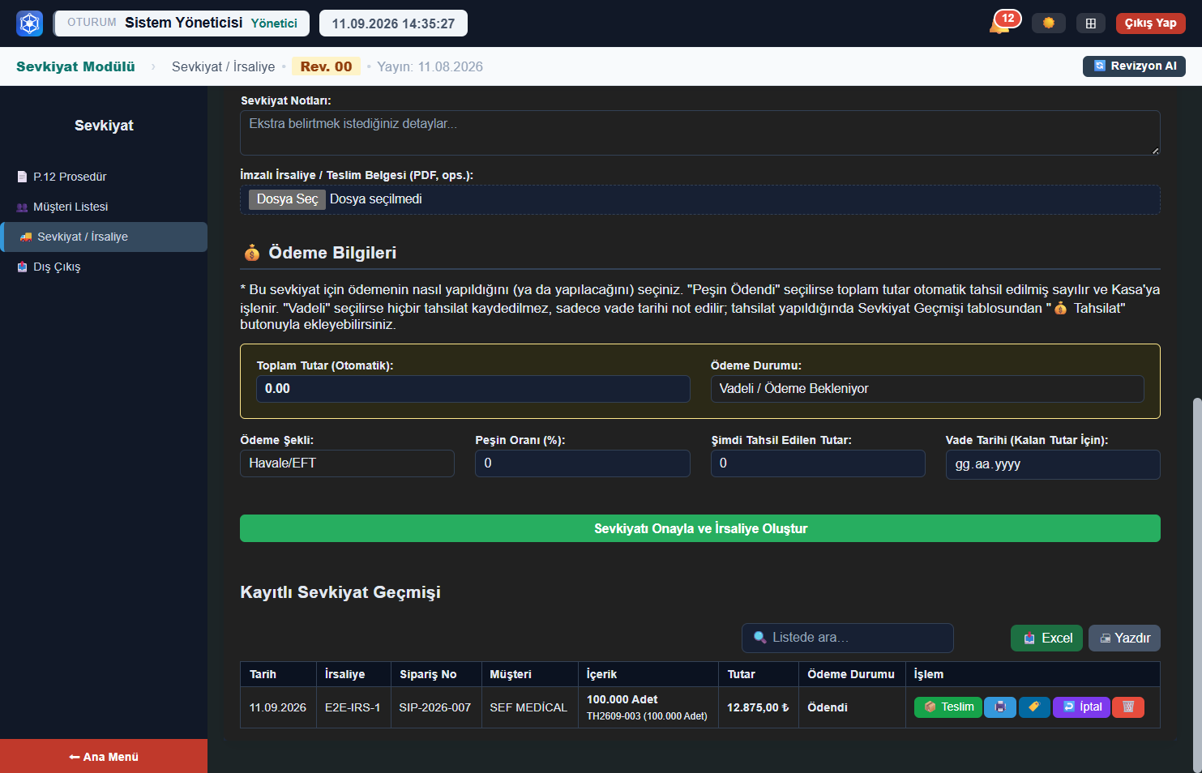Screen dimensions: 1202x773
Task: Open the Ödeme Durumu dropdown
Action: (927, 389)
